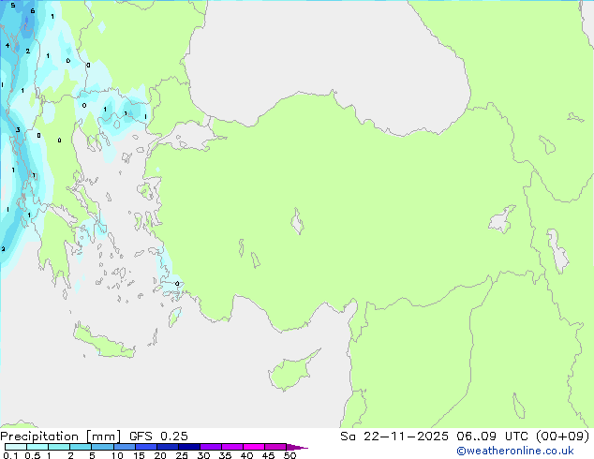
Task: Click the '(00+09)' forecast offset text
Action: [562, 437]
